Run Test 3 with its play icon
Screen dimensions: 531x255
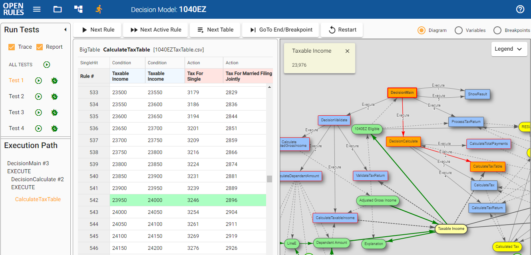tap(38, 112)
